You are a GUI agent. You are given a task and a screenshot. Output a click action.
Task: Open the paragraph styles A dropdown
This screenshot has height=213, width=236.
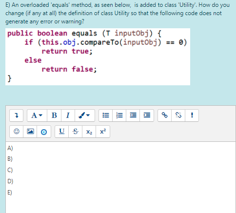pyautogui.click(x=37, y=116)
